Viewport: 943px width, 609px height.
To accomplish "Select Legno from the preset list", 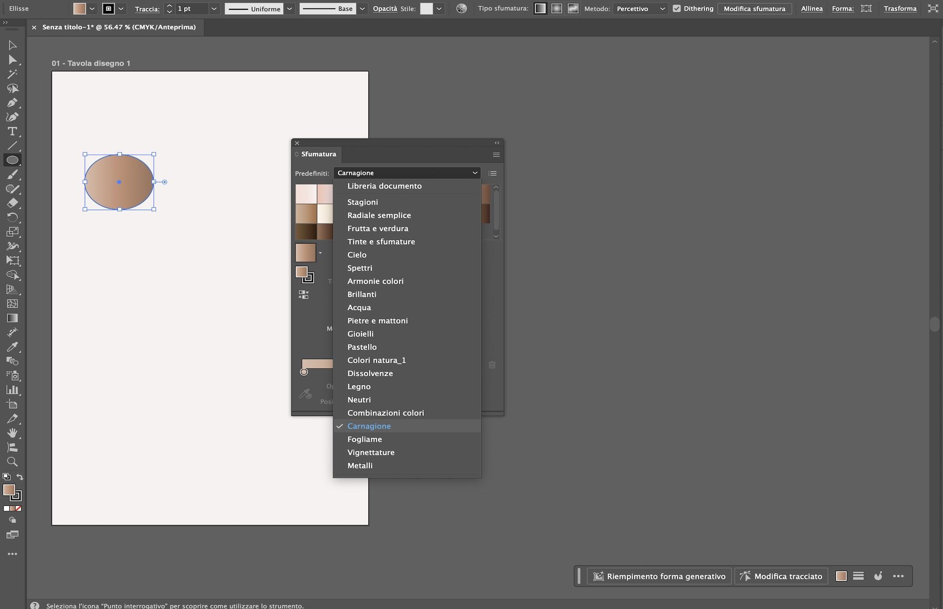I will tap(359, 387).
